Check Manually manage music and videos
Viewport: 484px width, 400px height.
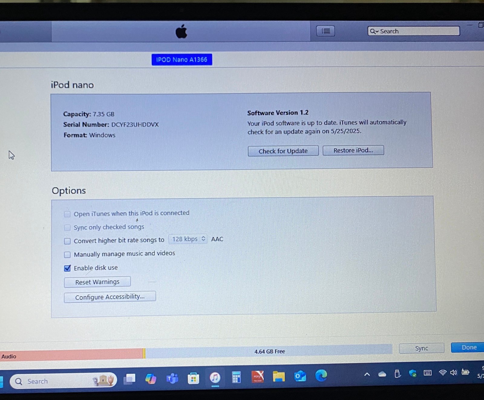pos(67,255)
